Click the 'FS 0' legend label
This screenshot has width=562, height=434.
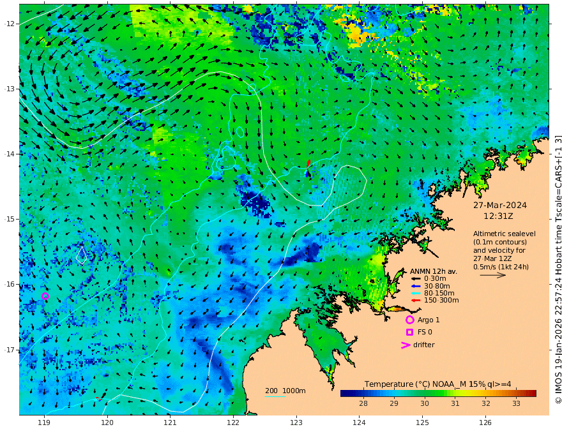click(x=425, y=333)
